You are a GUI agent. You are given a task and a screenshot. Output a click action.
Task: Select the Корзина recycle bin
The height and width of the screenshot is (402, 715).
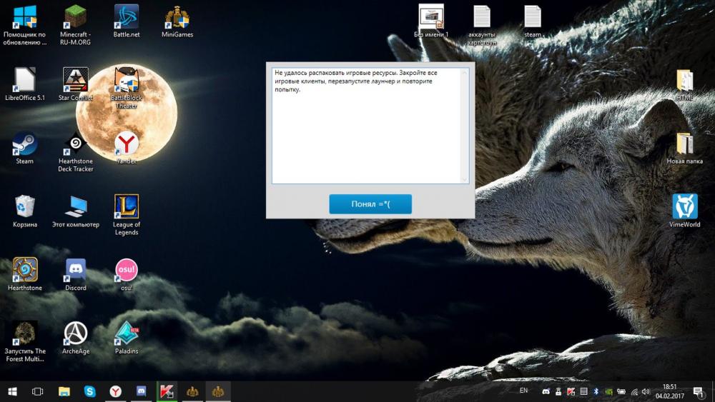(24, 208)
